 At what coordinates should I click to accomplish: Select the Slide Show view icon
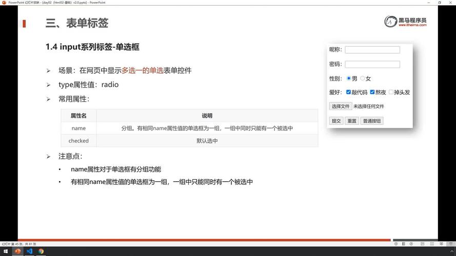coord(451,244)
